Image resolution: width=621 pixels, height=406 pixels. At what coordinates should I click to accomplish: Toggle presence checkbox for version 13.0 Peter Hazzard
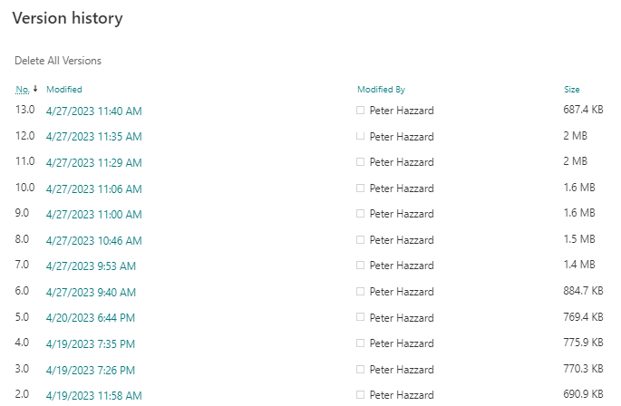[361, 111]
